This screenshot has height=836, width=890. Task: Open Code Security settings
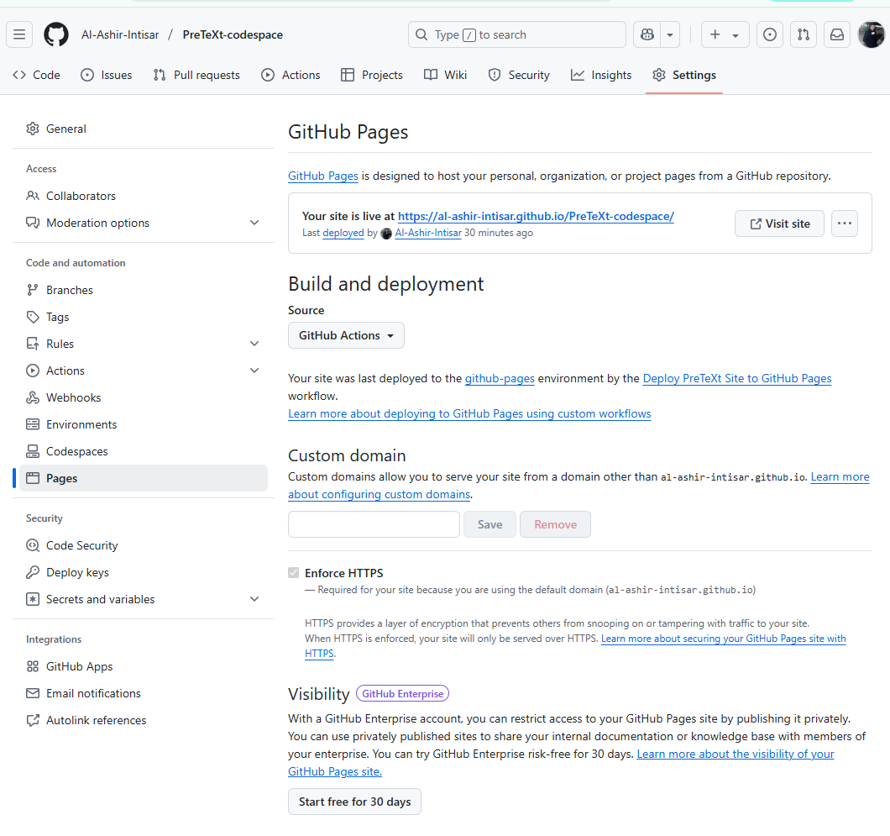143,546
